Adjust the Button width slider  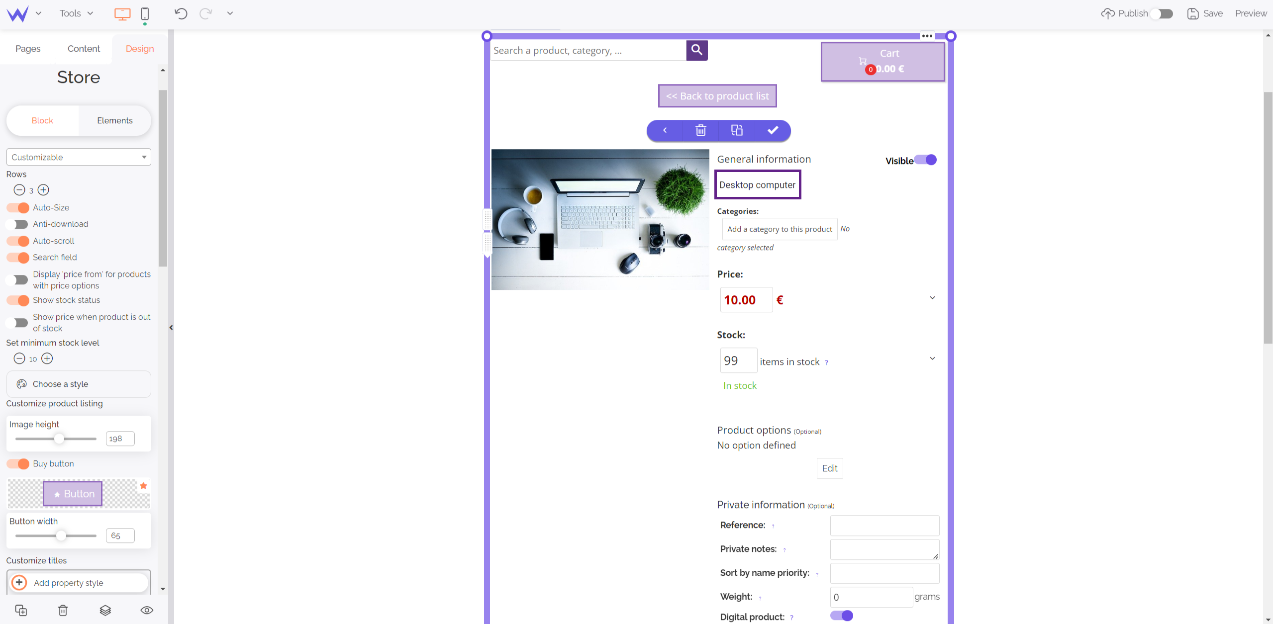coord(61,535)
